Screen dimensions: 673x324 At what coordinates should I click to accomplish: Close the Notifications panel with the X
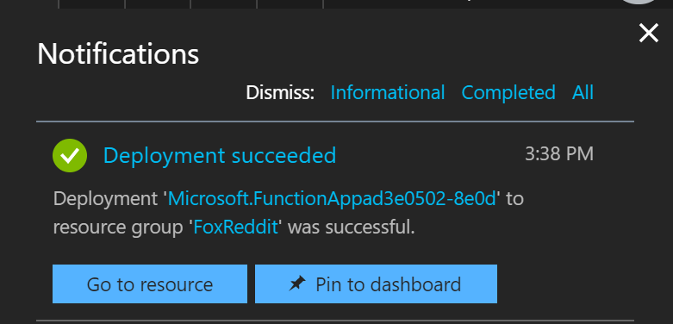click(x=649, y=33)
